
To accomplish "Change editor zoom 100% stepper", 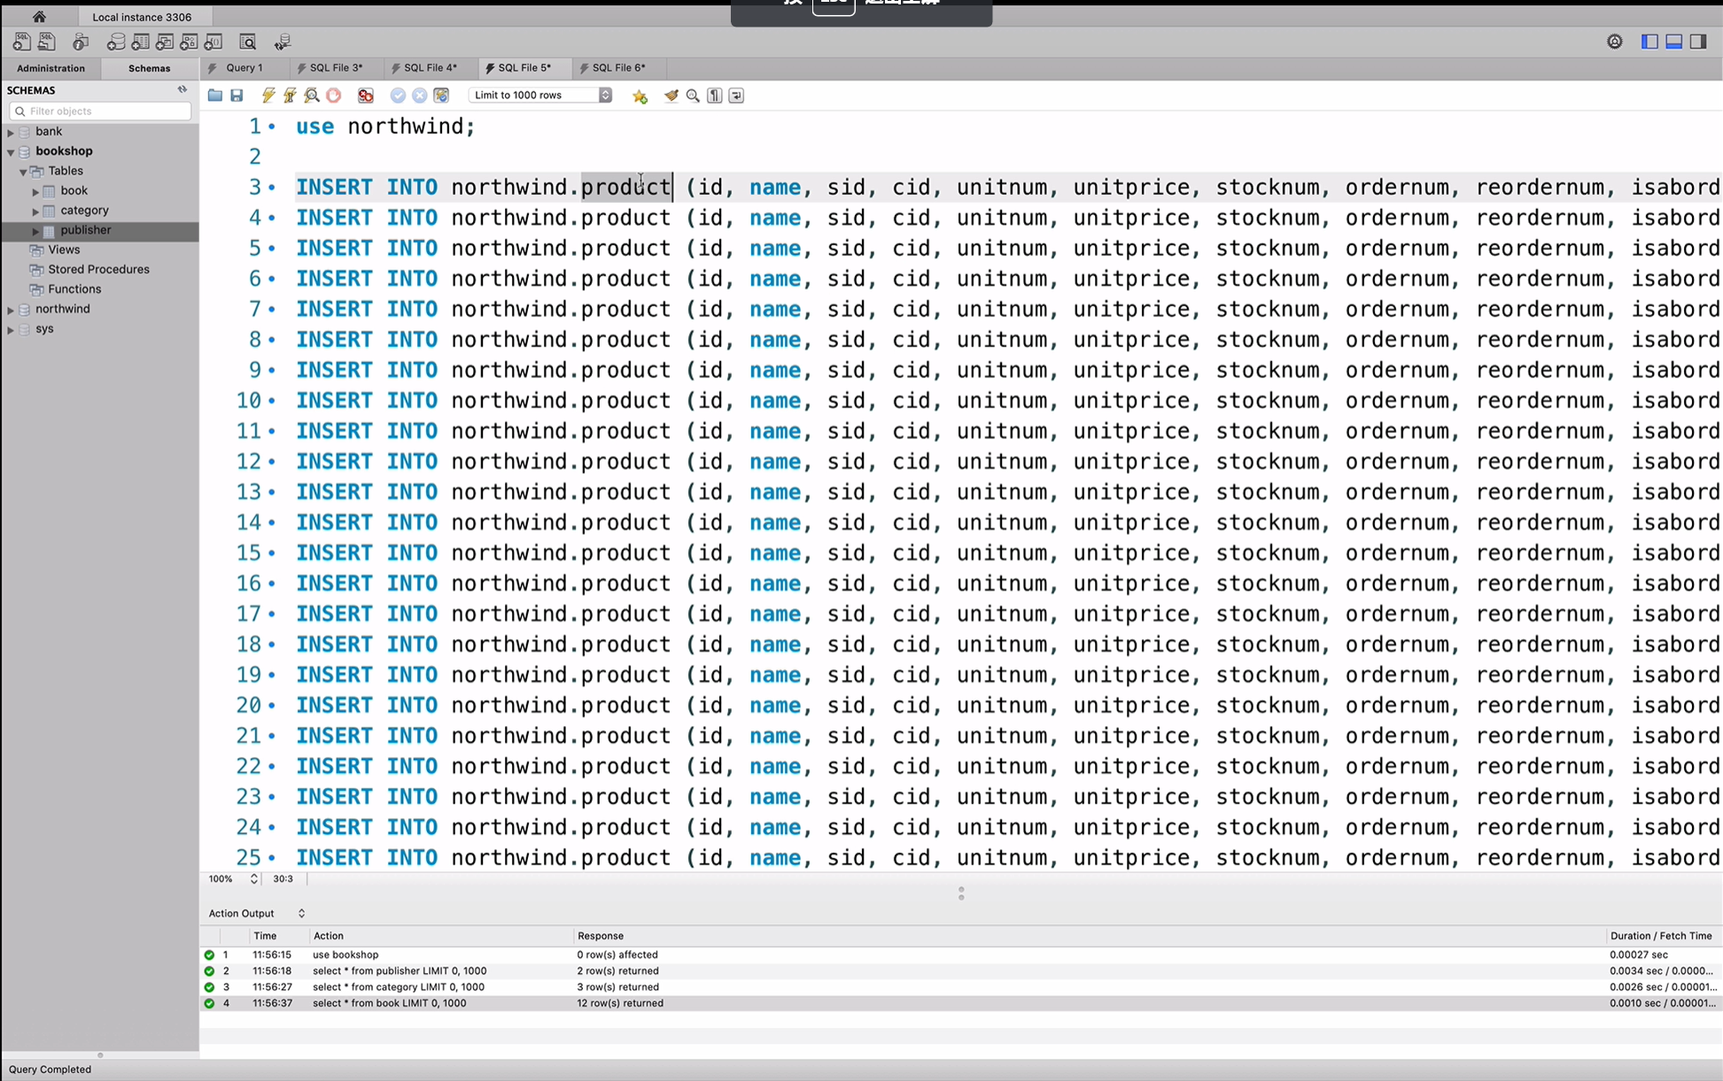I will click(x=253, y=879).
